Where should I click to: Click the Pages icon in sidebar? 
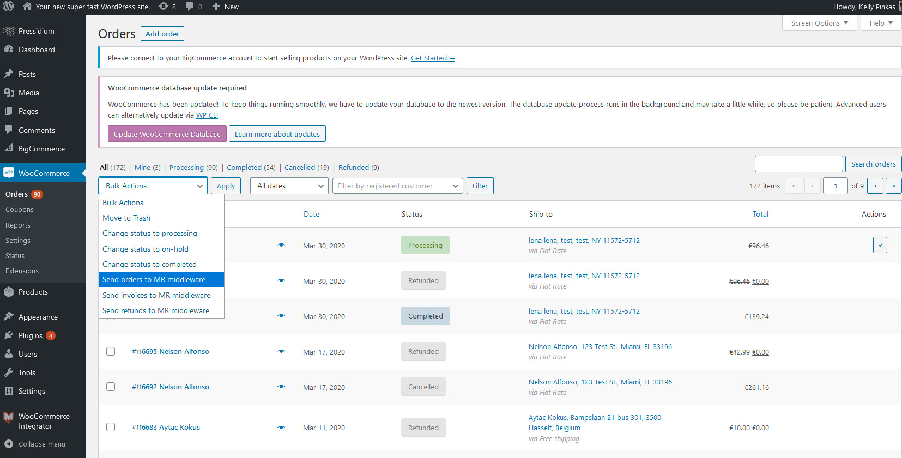(x=9, y=111)
